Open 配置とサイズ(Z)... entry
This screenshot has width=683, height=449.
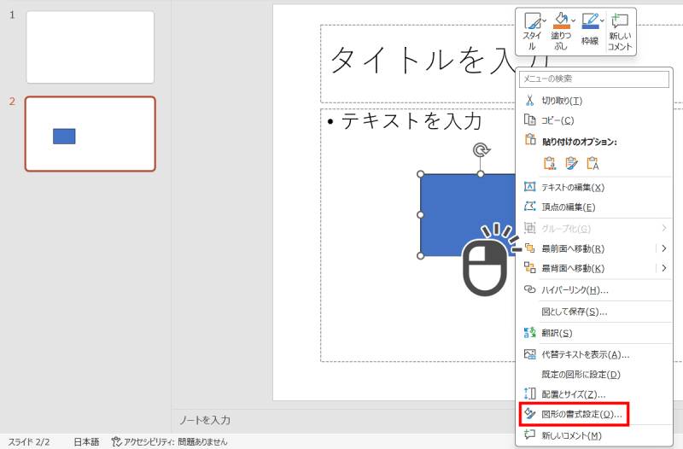click(x=593, y=394)
